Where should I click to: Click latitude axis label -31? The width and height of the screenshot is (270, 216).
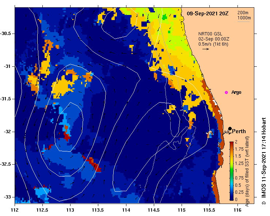[7, 66]
